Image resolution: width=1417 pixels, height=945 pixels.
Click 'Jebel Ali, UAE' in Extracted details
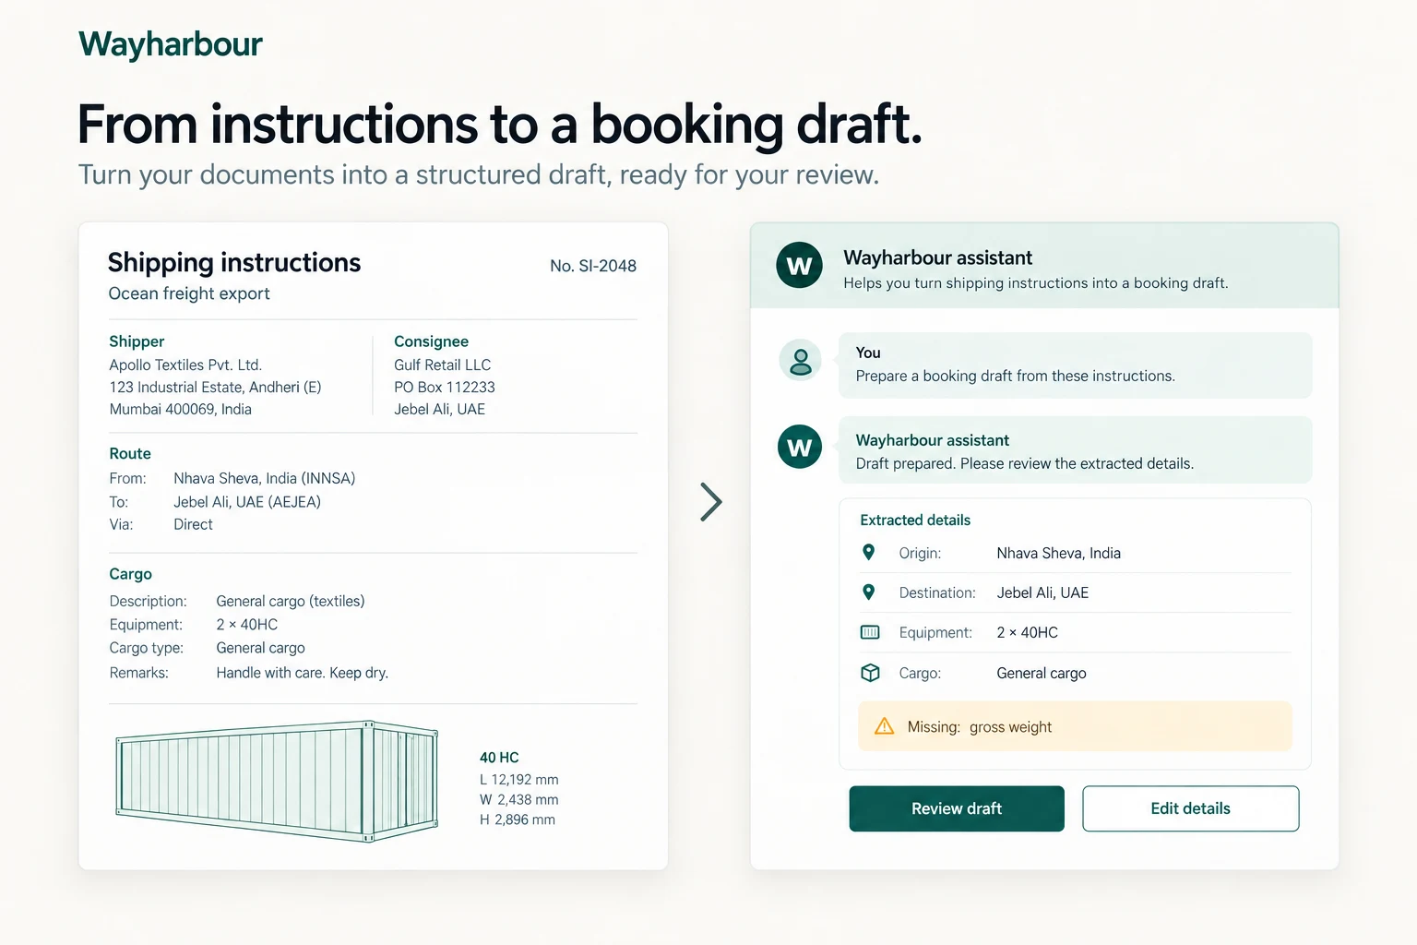(x=1042, y=592)
